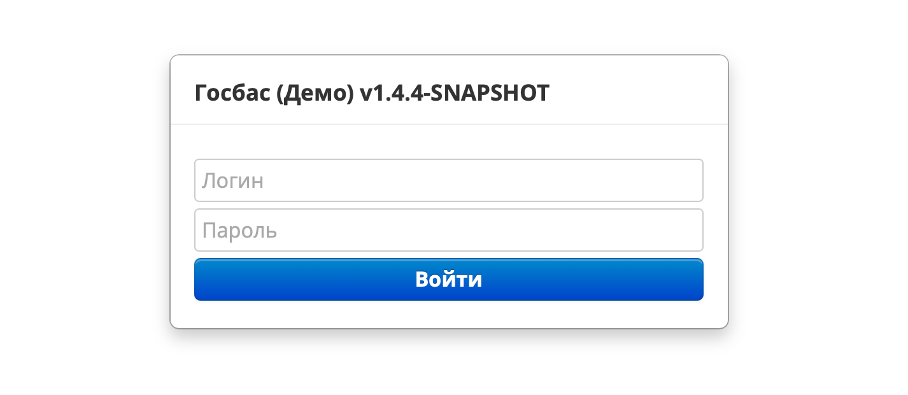Click the Логин input field
Viewport: 908px width, 395px height.
point(448,180)
